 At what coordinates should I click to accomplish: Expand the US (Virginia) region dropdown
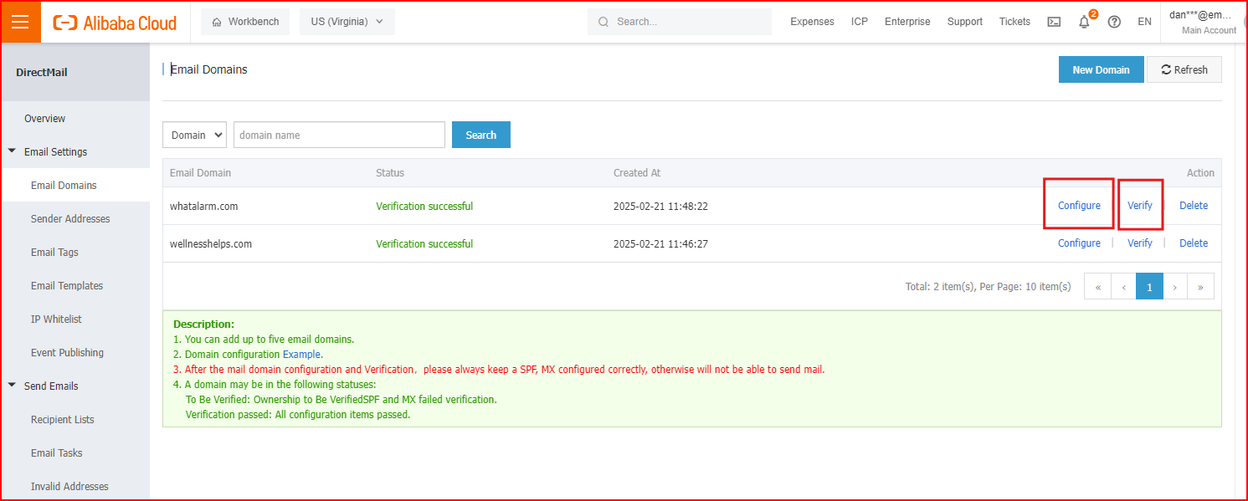[347, 22]
